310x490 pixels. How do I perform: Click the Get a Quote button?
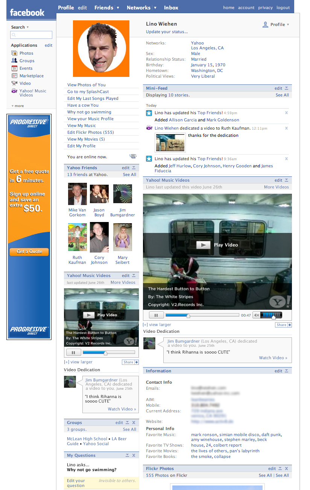tap(29, 251)
